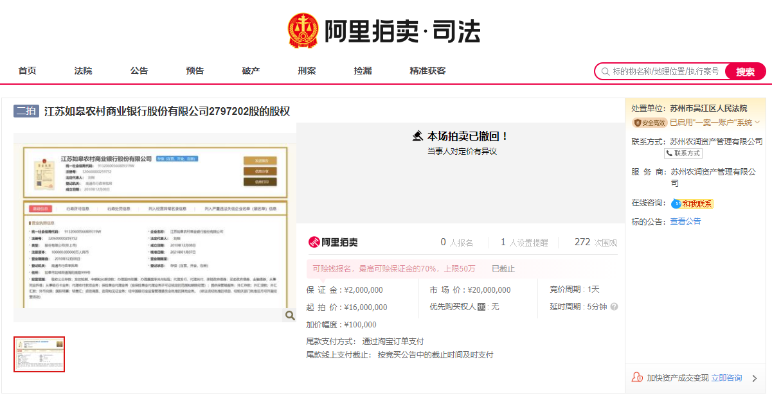Click the 0 人报名 count
Viewport: 772px width, 398px height.
click(457, 242)
